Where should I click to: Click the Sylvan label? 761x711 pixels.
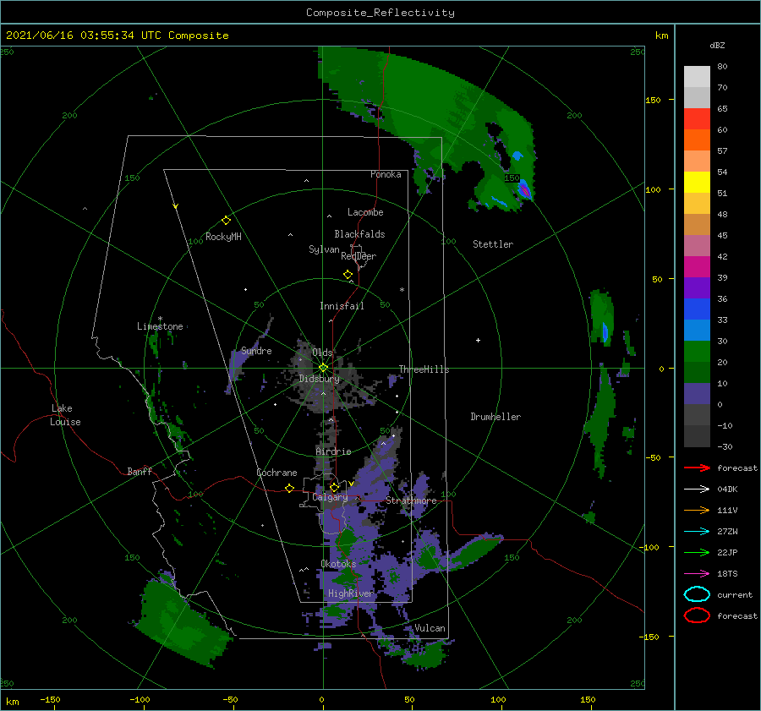point(324,249)
